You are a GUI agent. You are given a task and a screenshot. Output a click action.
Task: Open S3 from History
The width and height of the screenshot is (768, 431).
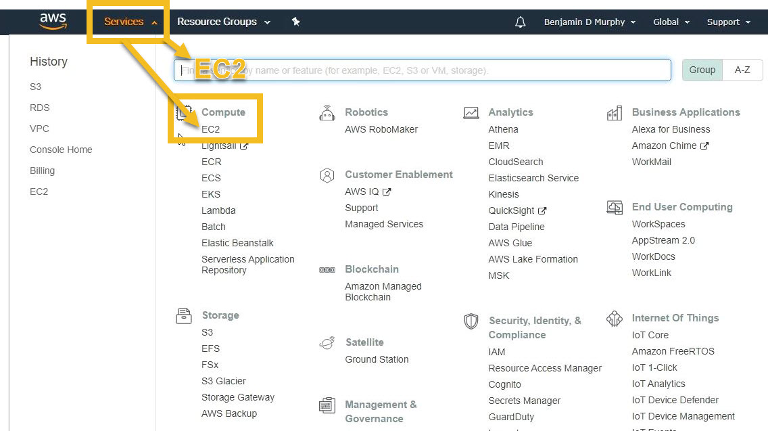(35, 87)
